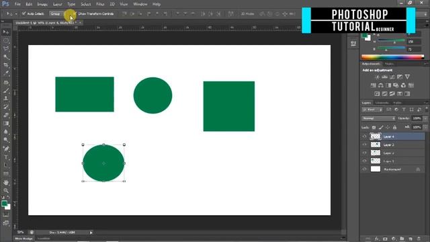This screenshot has height=242, width=430.
Task: Open Fill slider arrow
Action: 425,127
